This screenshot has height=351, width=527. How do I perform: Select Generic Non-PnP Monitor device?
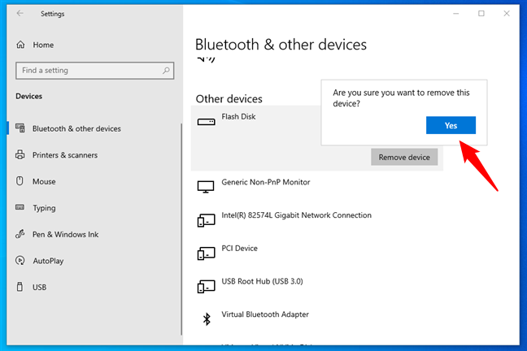coord(265,182)
